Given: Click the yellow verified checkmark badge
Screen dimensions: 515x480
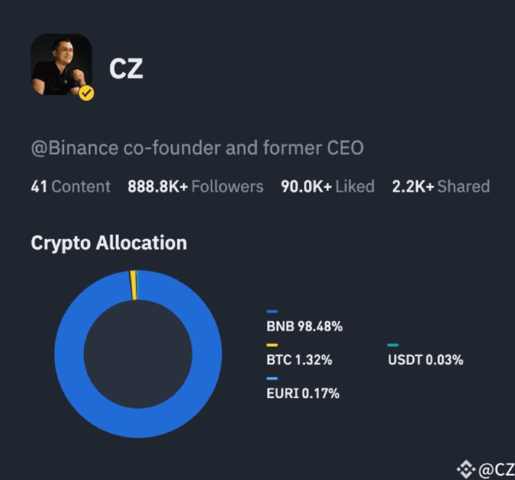Looking at the screenshot, I should pos(86,93).
